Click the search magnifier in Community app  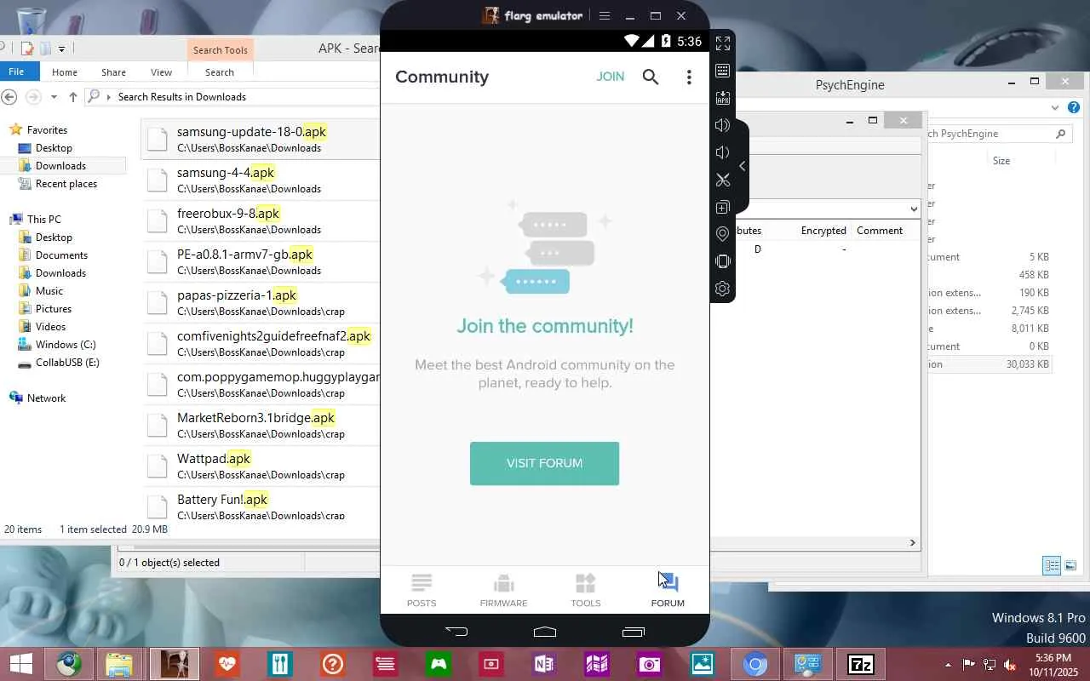pos(651,77)
